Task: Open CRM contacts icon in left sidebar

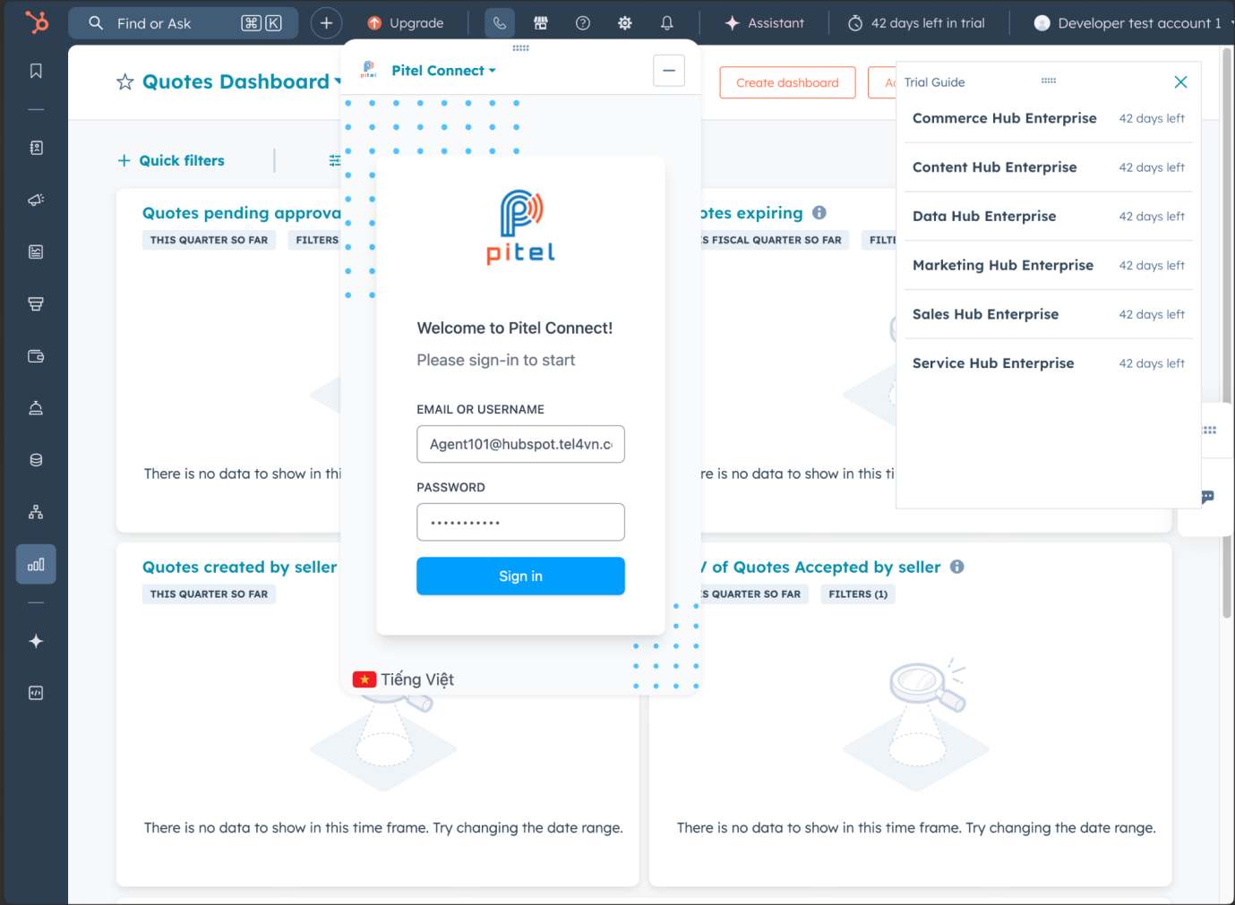Action: (36, 148)
